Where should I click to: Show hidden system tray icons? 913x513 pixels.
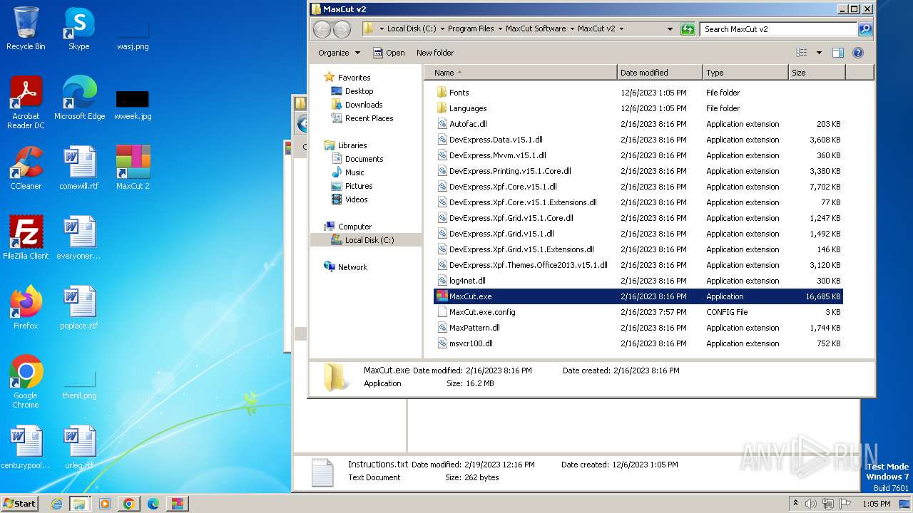coord(795,504)
